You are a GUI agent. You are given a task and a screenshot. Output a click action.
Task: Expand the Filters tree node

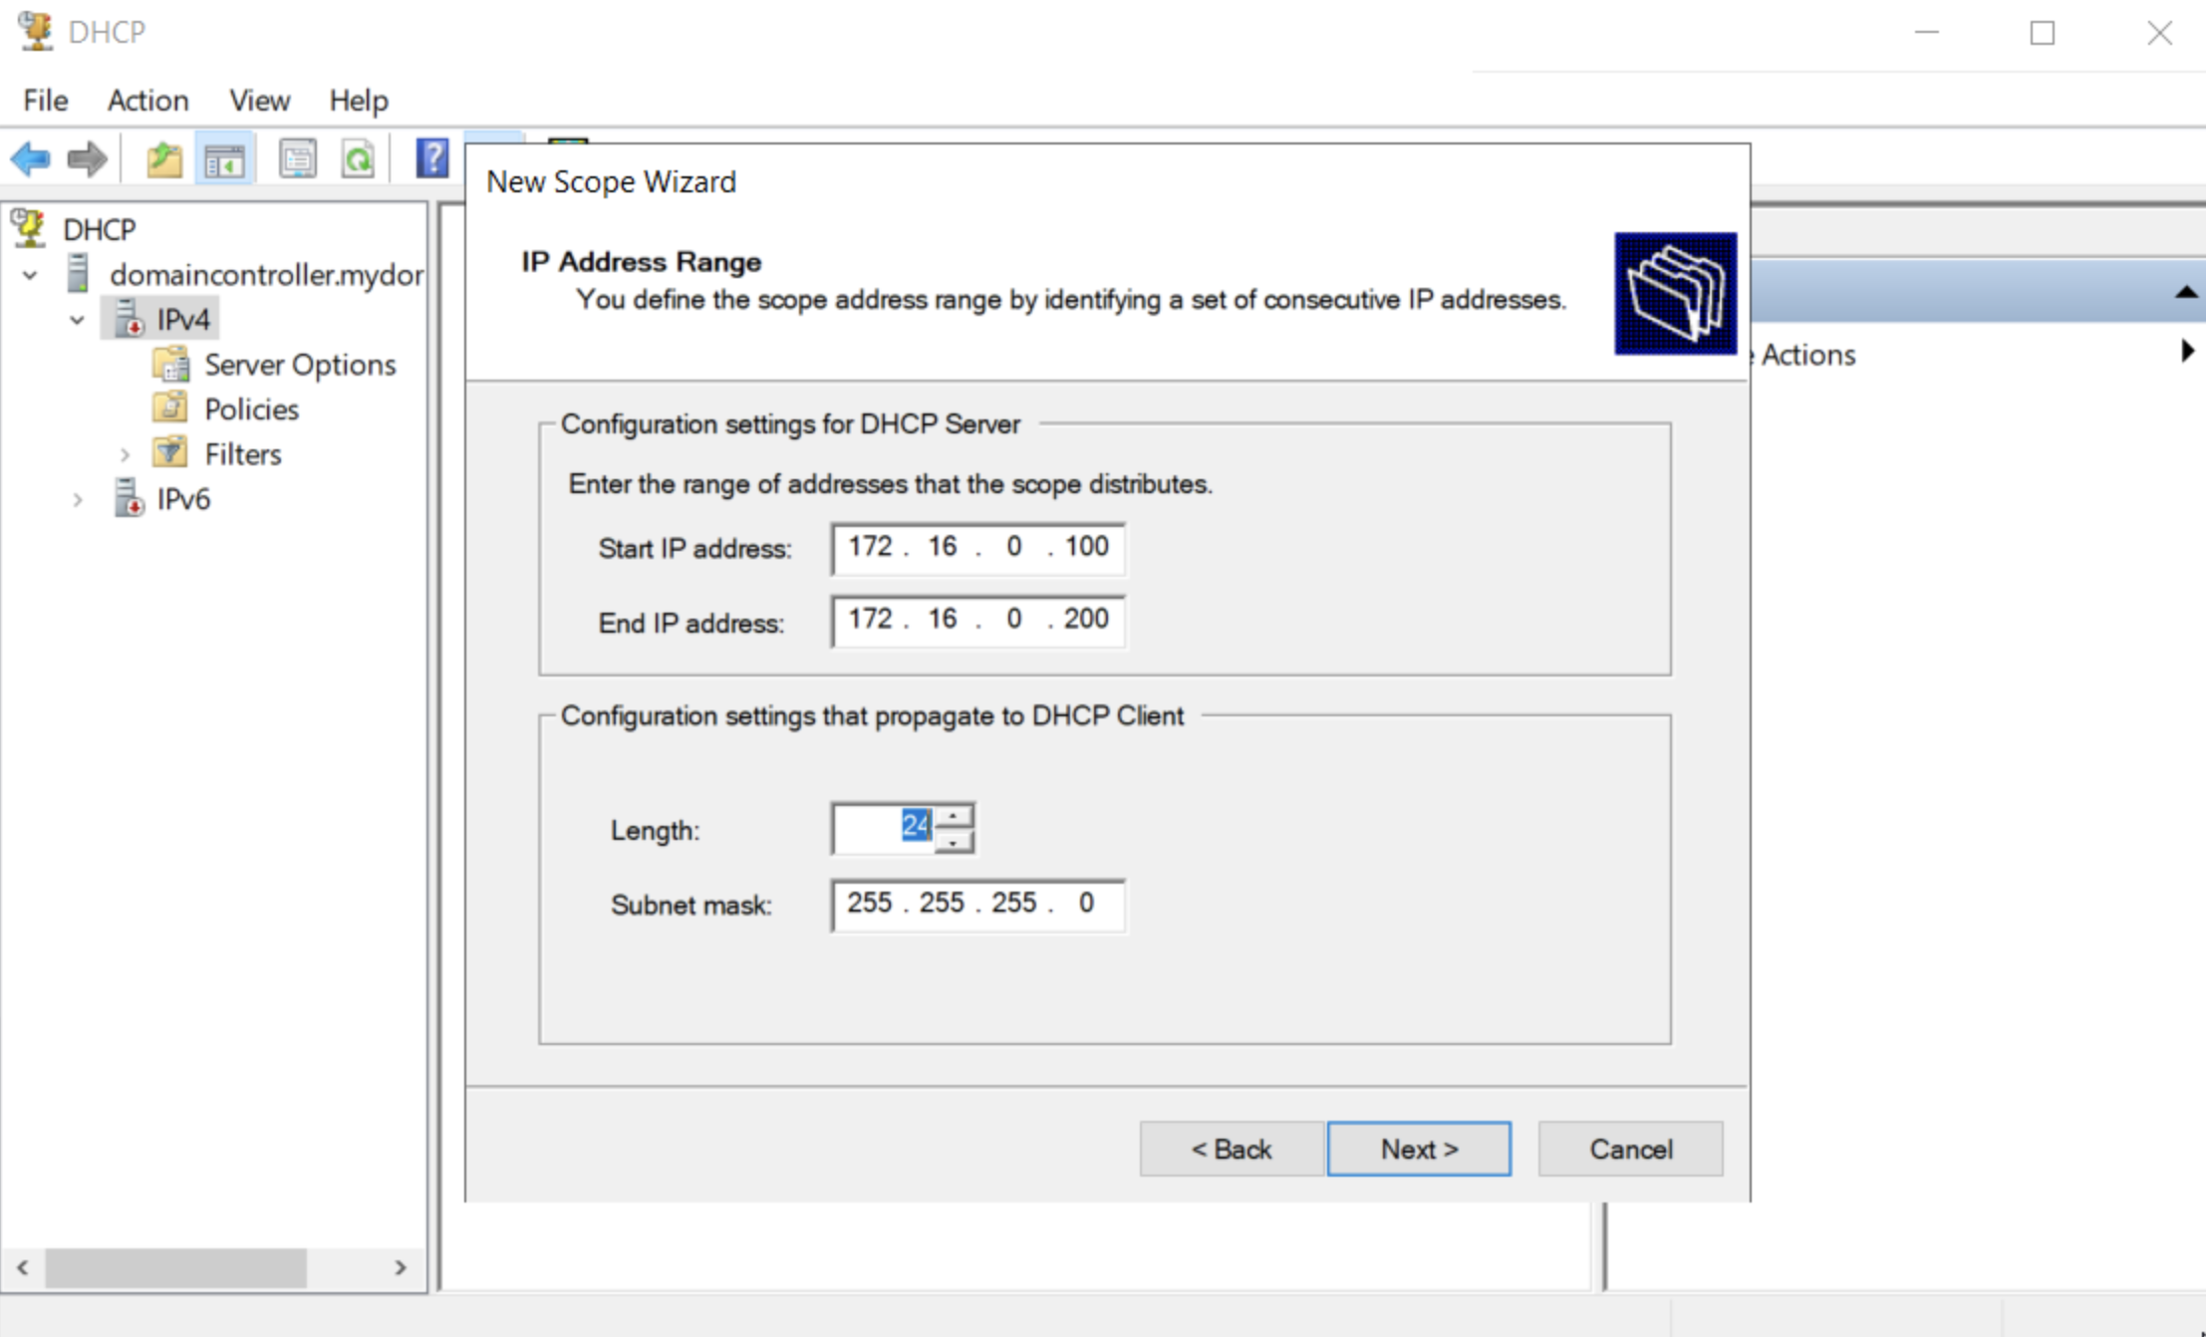pyautogui.click(x=125, y=453)
